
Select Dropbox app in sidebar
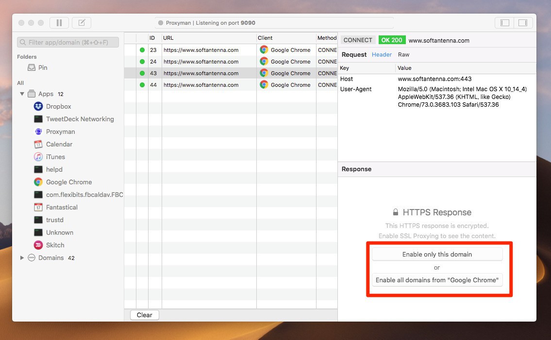coord(58,106)
